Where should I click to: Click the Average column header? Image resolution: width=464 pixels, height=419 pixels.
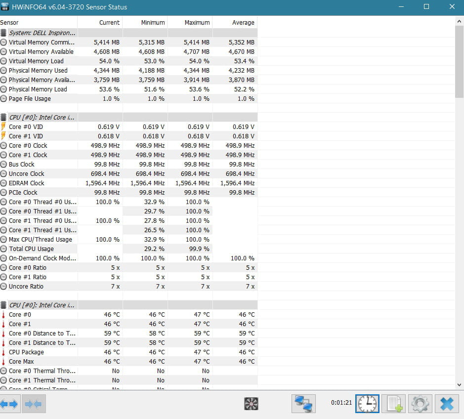pyautogui.click(x=235, y=23)
